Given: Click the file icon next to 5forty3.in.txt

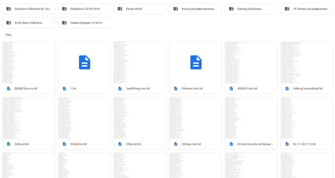Looking at the screenshot, I should pyautogui.click(x=64, y=144).
